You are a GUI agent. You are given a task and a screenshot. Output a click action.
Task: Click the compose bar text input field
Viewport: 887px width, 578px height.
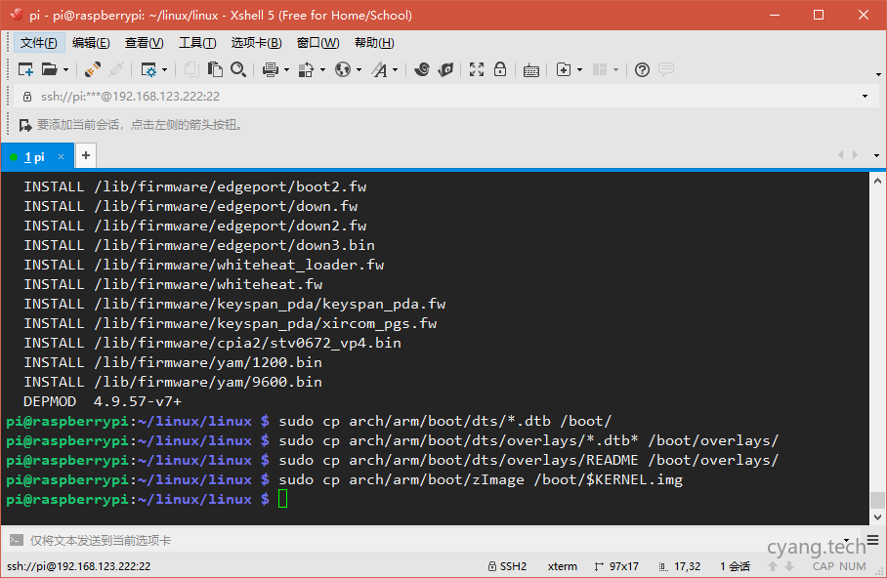tap(391, 540)
